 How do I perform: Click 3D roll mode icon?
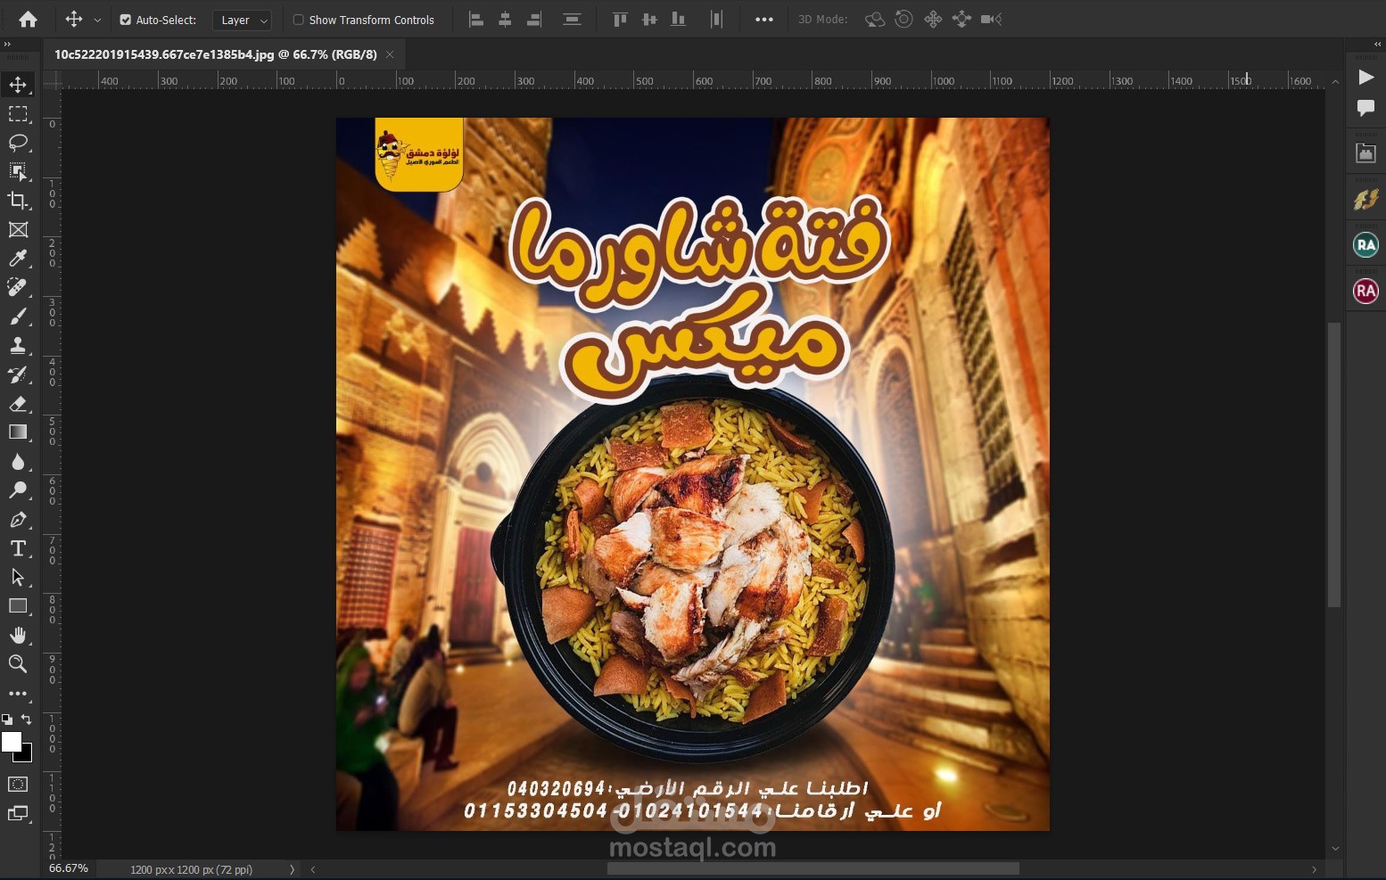903,19
